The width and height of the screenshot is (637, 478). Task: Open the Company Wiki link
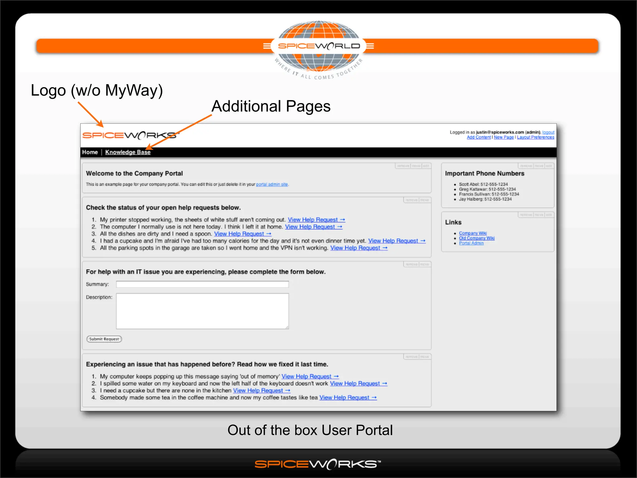click(473, 233)
